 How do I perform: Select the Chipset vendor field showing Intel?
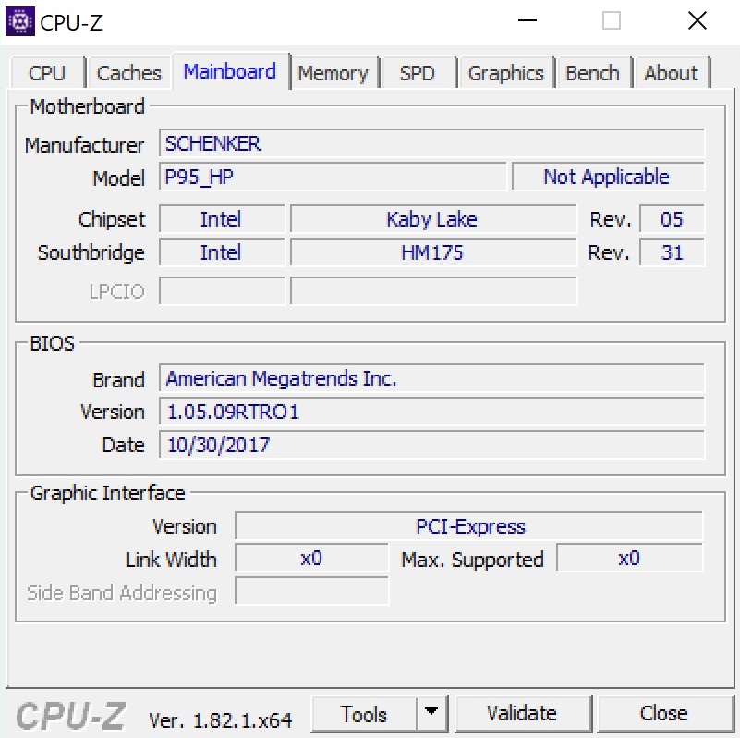click(222, 219)
